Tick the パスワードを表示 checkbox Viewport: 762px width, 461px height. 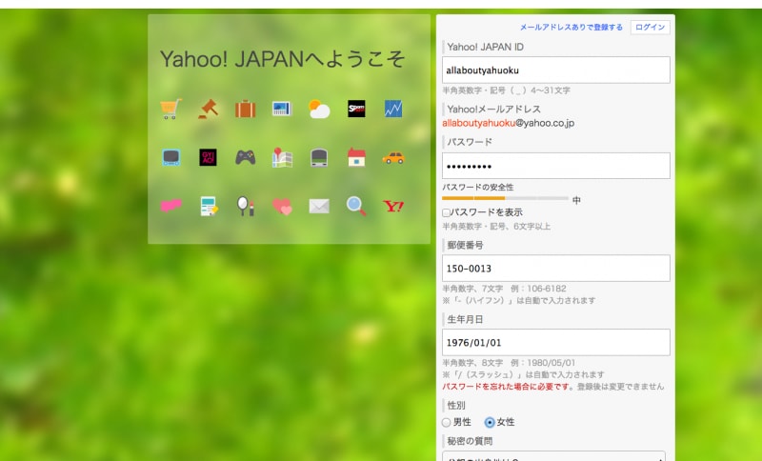pyautogui.click(x=446, y=212)
